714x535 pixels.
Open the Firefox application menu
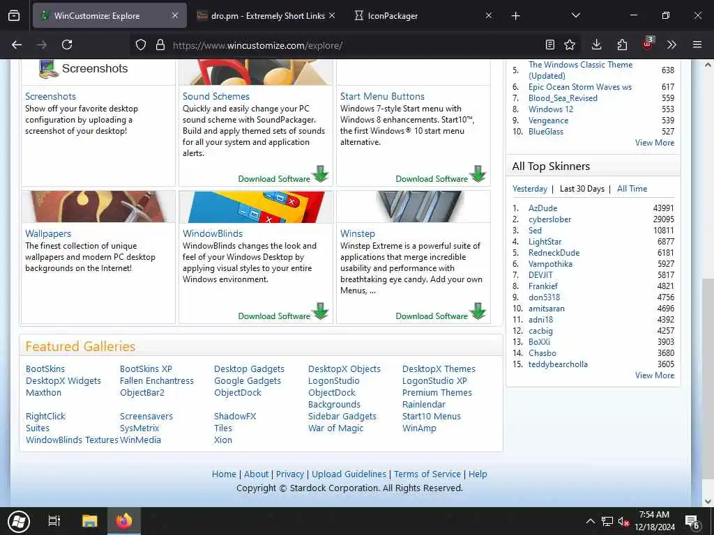point(697,45)
